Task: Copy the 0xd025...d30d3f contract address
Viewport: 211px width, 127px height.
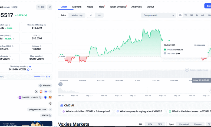Action: [x=40, y=98]
